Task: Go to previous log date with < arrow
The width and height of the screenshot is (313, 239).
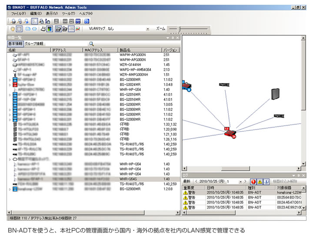Action: (x=196, y=182)
